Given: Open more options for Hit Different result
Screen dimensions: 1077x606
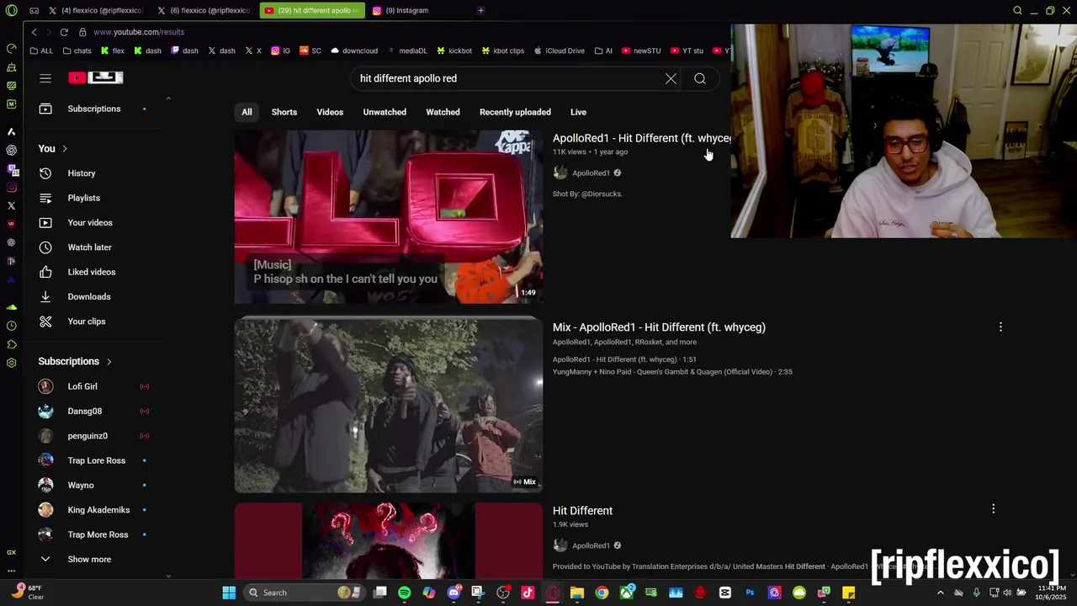Looking at the screenshot, I should [994, 509].
